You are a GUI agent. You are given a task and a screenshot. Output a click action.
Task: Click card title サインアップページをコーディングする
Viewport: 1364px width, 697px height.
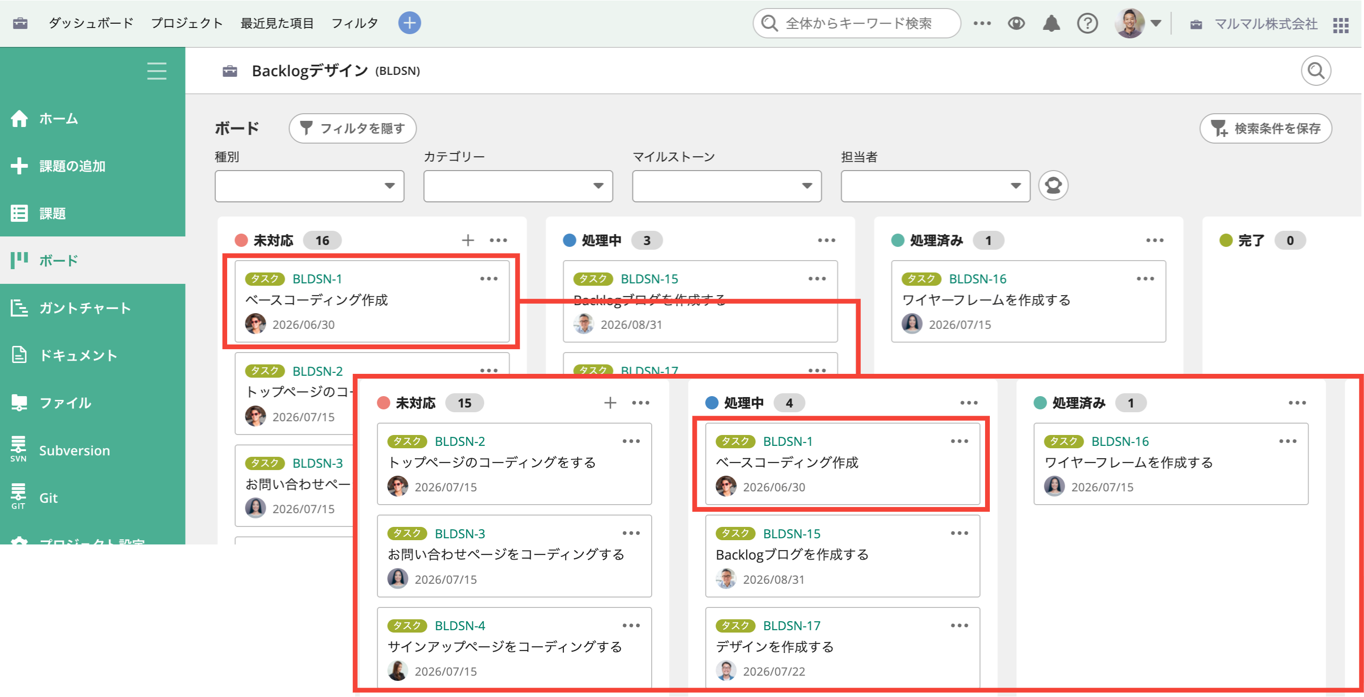[505, 647]
